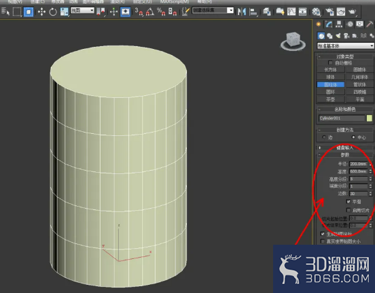
Task: Select 中心 Center creation method
Action: click(353, 137)
